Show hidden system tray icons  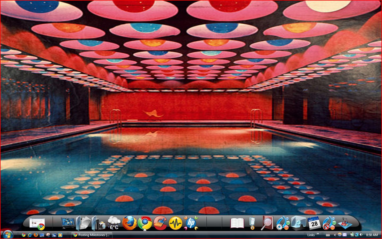[335, 235]
